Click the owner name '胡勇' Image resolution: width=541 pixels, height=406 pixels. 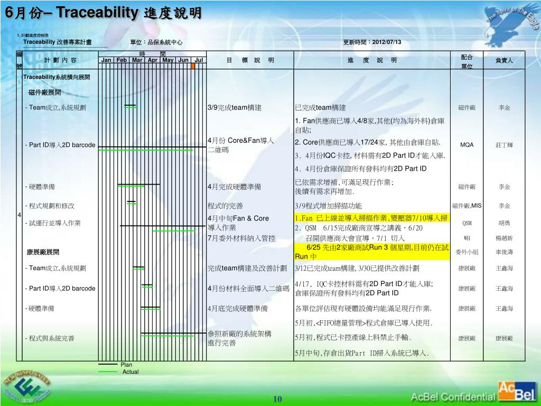(504, 223)
